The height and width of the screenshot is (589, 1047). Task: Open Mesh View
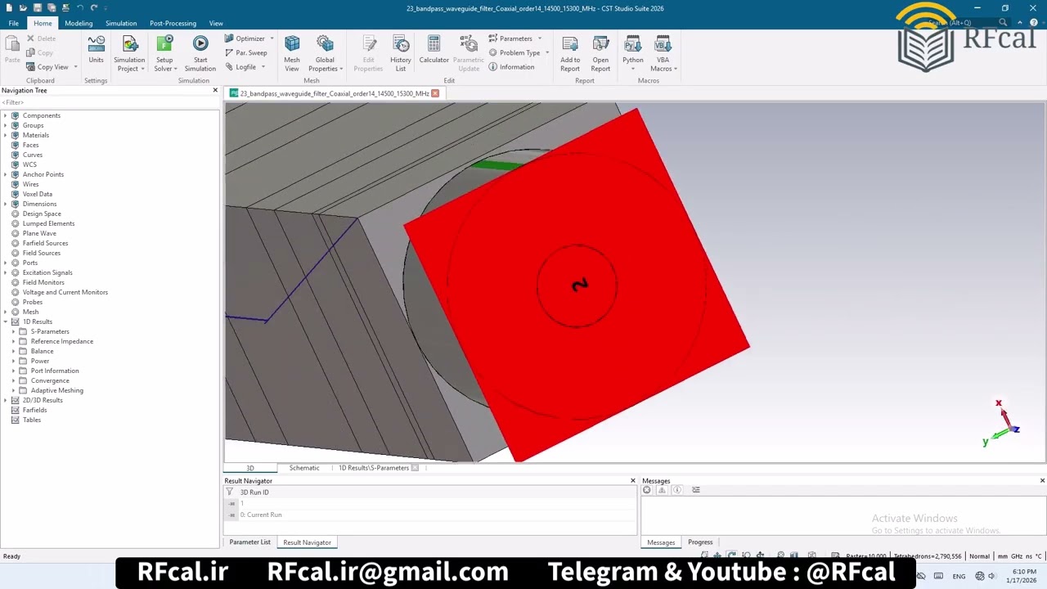[x=292, y=54]
